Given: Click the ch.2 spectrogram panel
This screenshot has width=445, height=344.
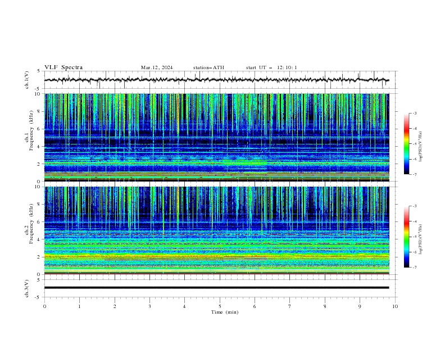Looking at the screenshot, I should pyautogui.click(x=216, y=230).
